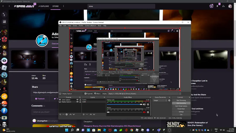Remove selected source with minus icon
The width and height of the screenshot is (236, 133).
63,114
